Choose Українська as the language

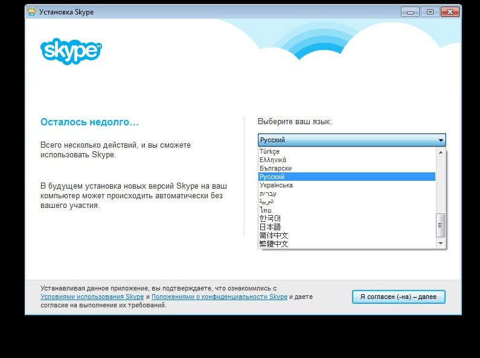click(x=276, y=186)
